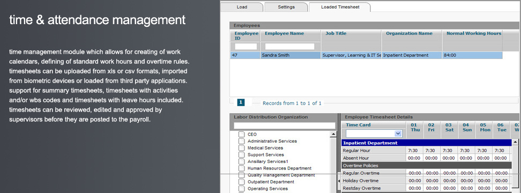This screenshot has height=193, width=521.
Task: Focus the Employee Name filter field
Action: tap(290, 47)
